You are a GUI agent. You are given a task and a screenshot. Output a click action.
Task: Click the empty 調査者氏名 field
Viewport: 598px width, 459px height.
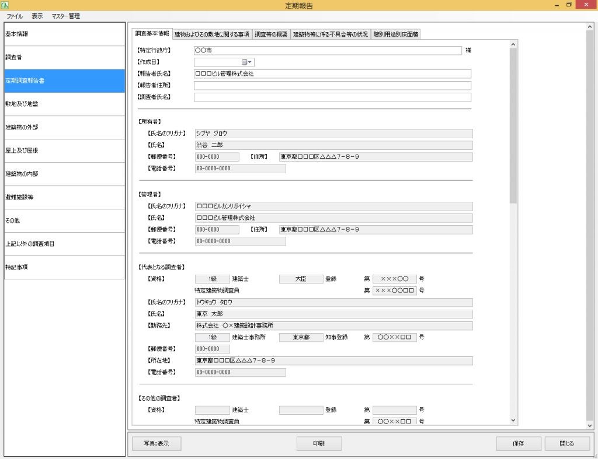coord(332,97)
